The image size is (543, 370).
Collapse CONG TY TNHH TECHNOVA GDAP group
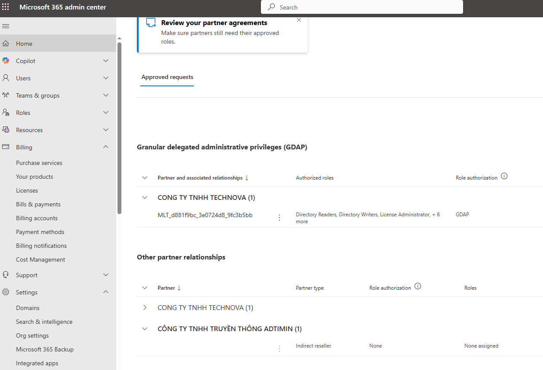[145, 198]
